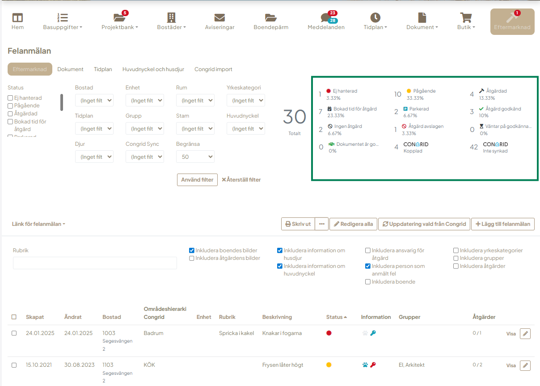The image size is (540, 386).
Task: Expand the Begränsa dropdown showing 50
Action: [195, 157]
